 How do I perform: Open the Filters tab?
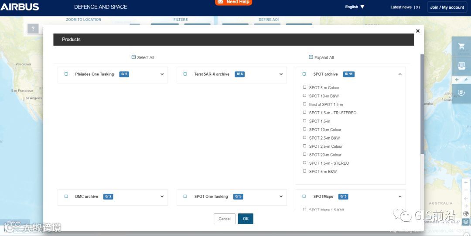click(x=181, y=20)
